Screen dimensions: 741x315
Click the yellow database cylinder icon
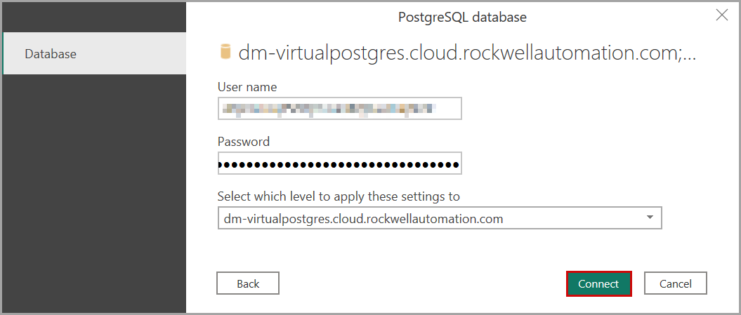pyautogui.click(x=225, y=52)
